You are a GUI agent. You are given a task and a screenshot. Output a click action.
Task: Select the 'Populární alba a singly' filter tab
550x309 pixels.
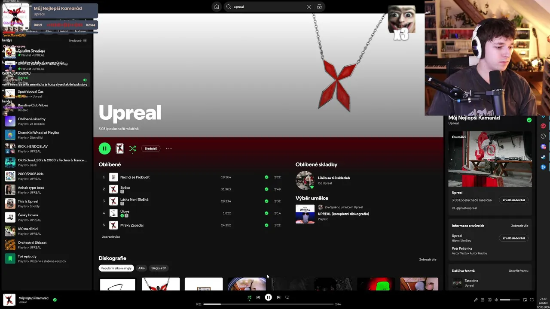pos(116,268)
